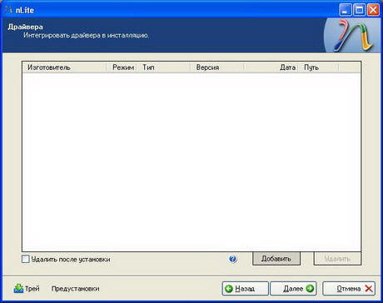Open the Предустановки presets menu
The height and width of the screenshot is (303, 383).
(x=75, y=289)
